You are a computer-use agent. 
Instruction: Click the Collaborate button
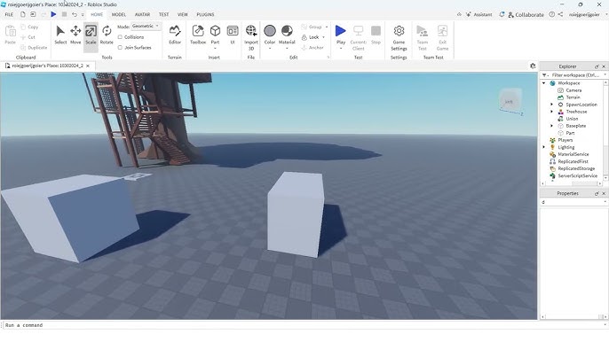click(x=526, y=14)
